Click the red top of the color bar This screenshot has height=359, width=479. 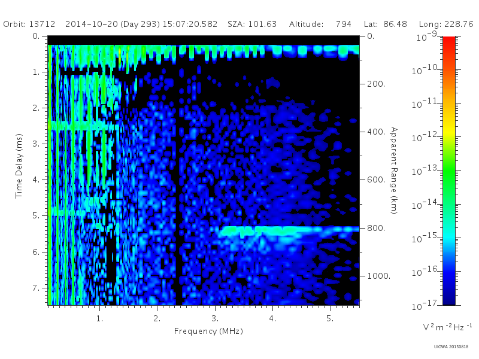click(x=449, y=41)
